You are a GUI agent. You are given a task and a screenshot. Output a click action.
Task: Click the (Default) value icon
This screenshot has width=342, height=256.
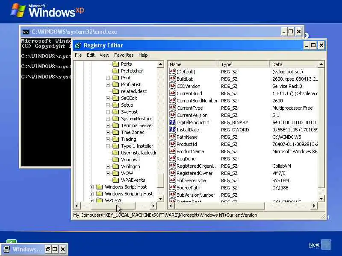pos(173,71)
